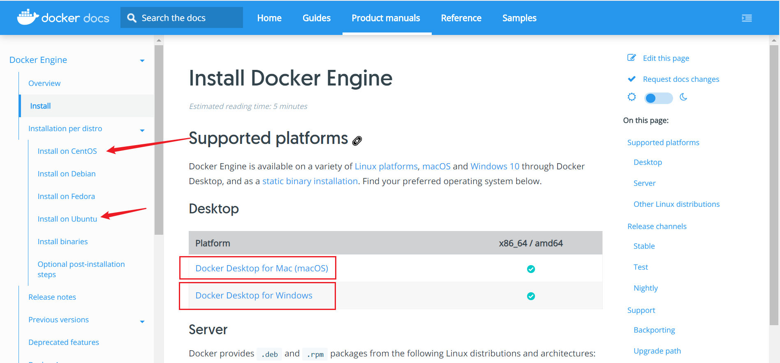Jump to Nightly in page contents
The width and height of the screenshot is (780, 363).
click(646, 288)
